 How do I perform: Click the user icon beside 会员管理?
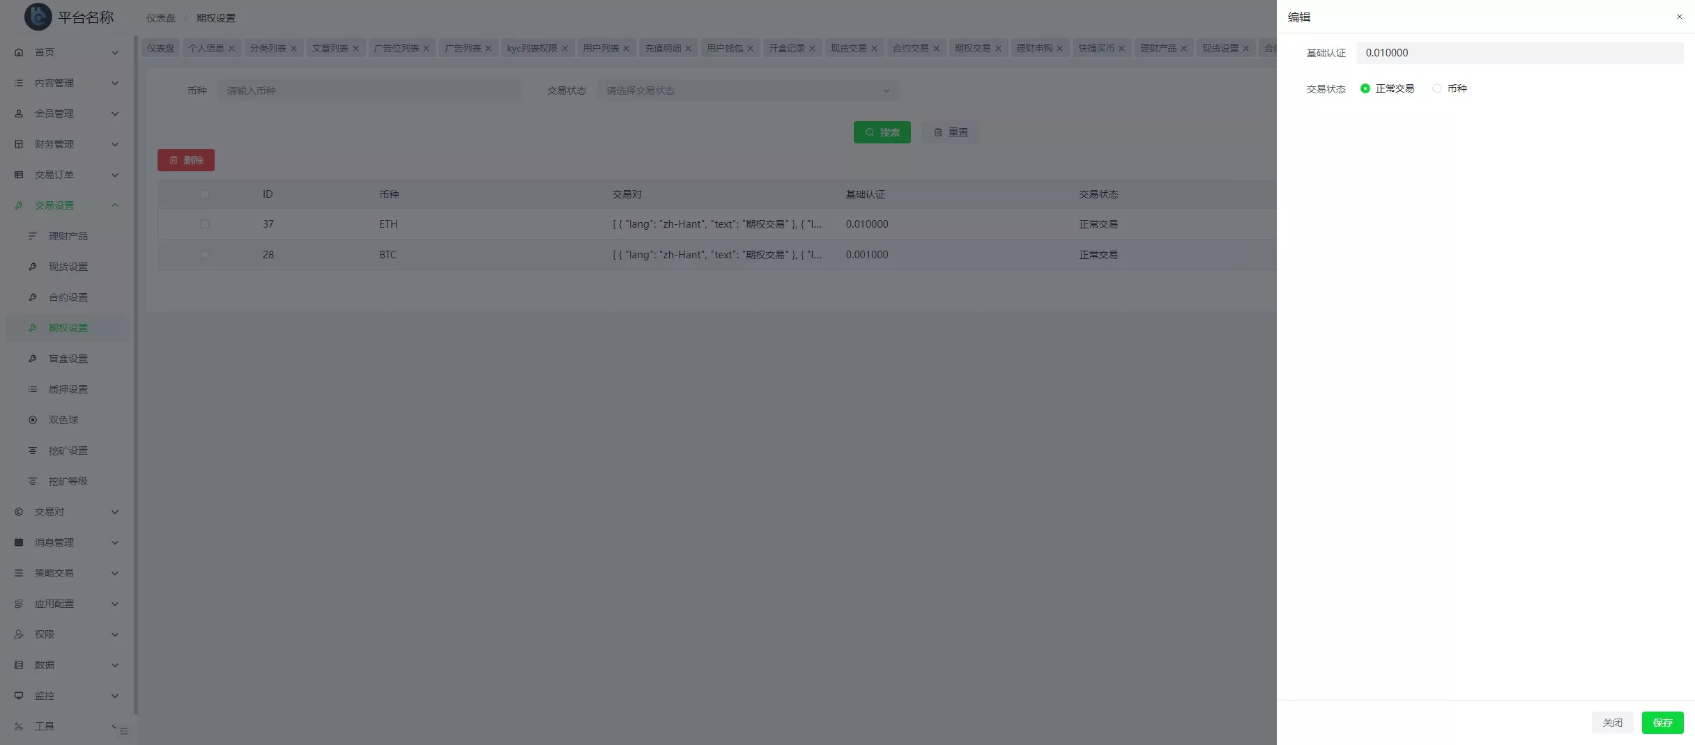point(19,113)
